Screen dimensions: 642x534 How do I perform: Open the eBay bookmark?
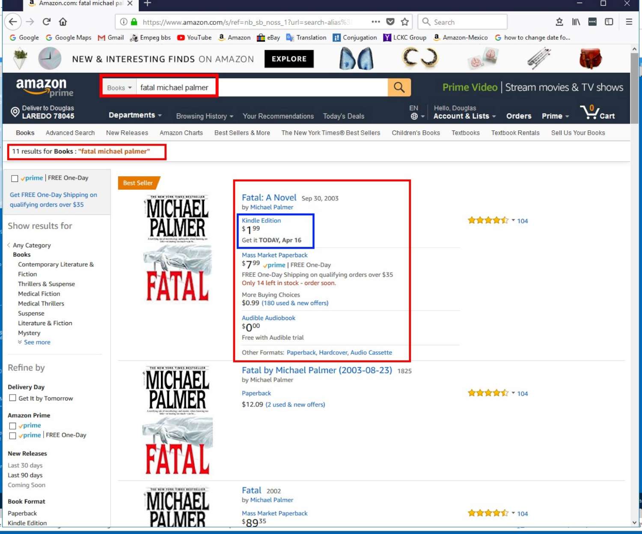point(268,38)
